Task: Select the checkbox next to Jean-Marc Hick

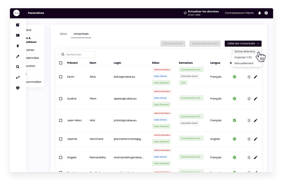Action: click(61, 120)
